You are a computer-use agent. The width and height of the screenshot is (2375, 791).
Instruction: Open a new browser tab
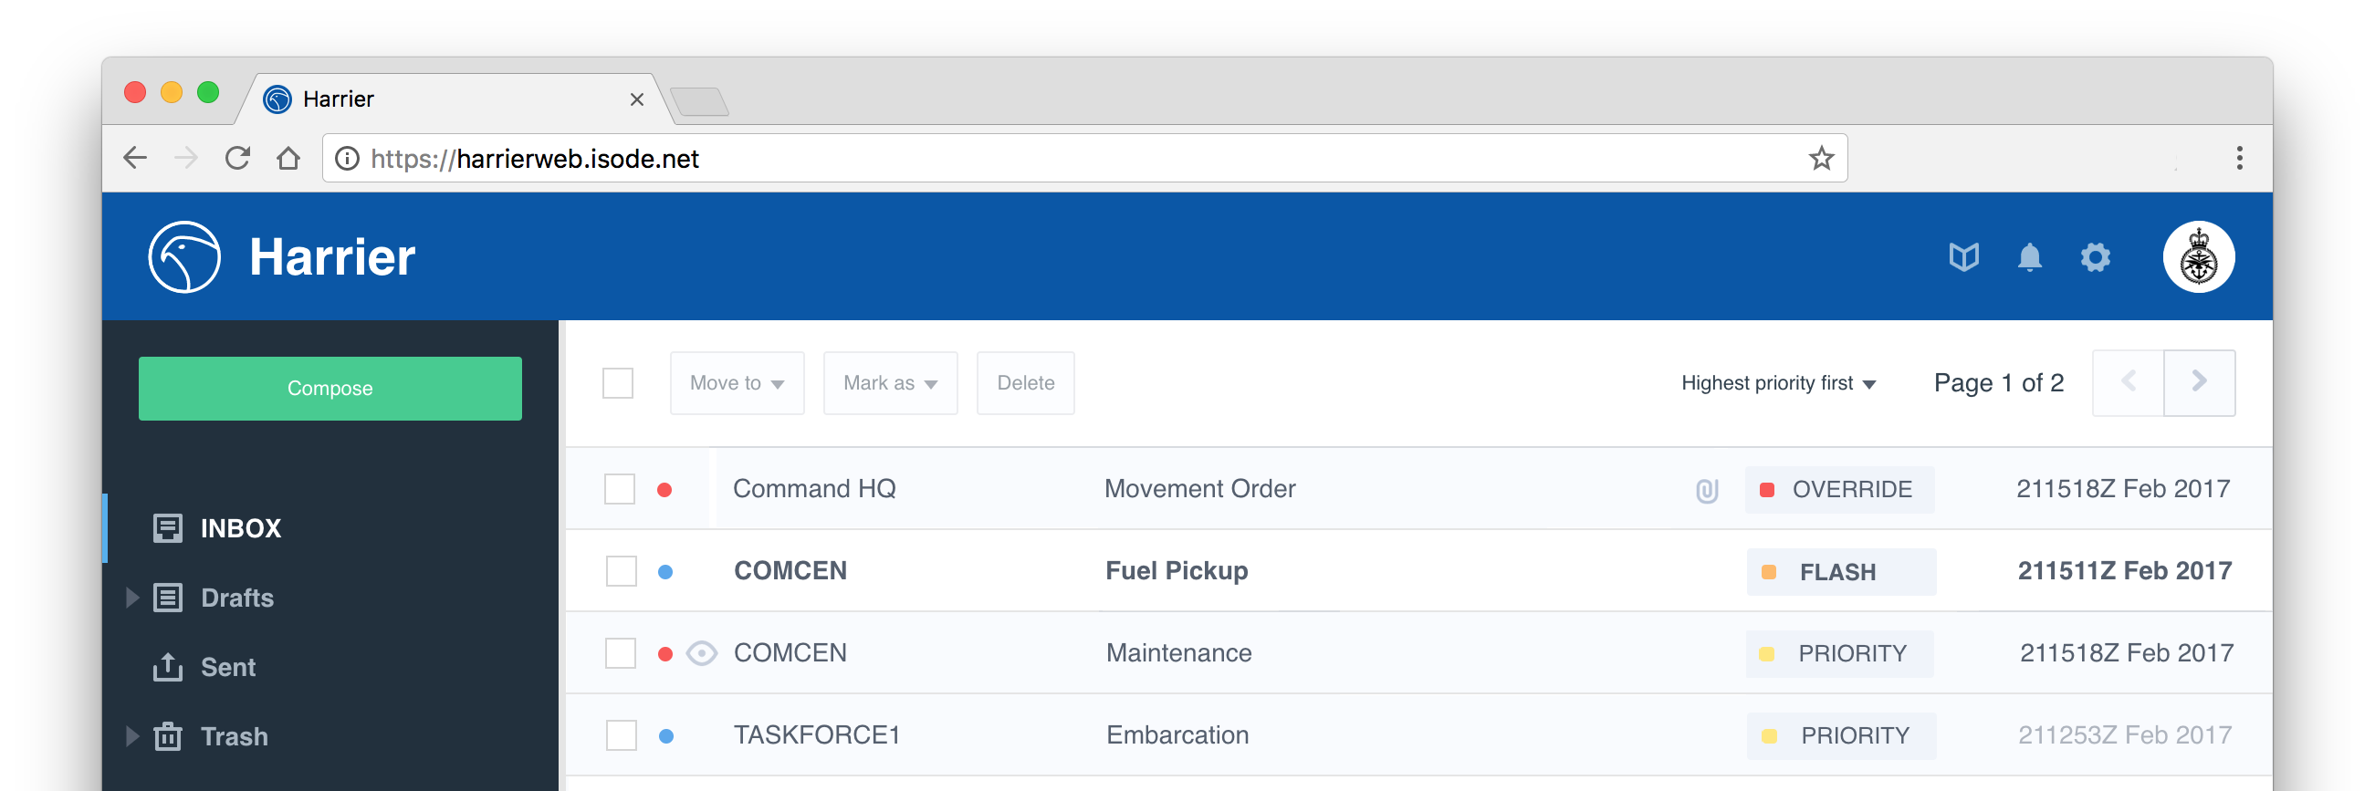click(x=699, y=101)
